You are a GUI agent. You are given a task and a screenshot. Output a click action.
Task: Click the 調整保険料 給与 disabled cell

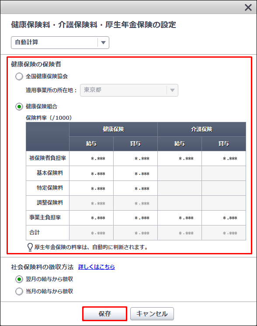click(x=91, y=203)
